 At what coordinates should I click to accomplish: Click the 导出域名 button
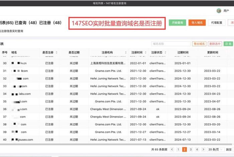click(199, 44)
